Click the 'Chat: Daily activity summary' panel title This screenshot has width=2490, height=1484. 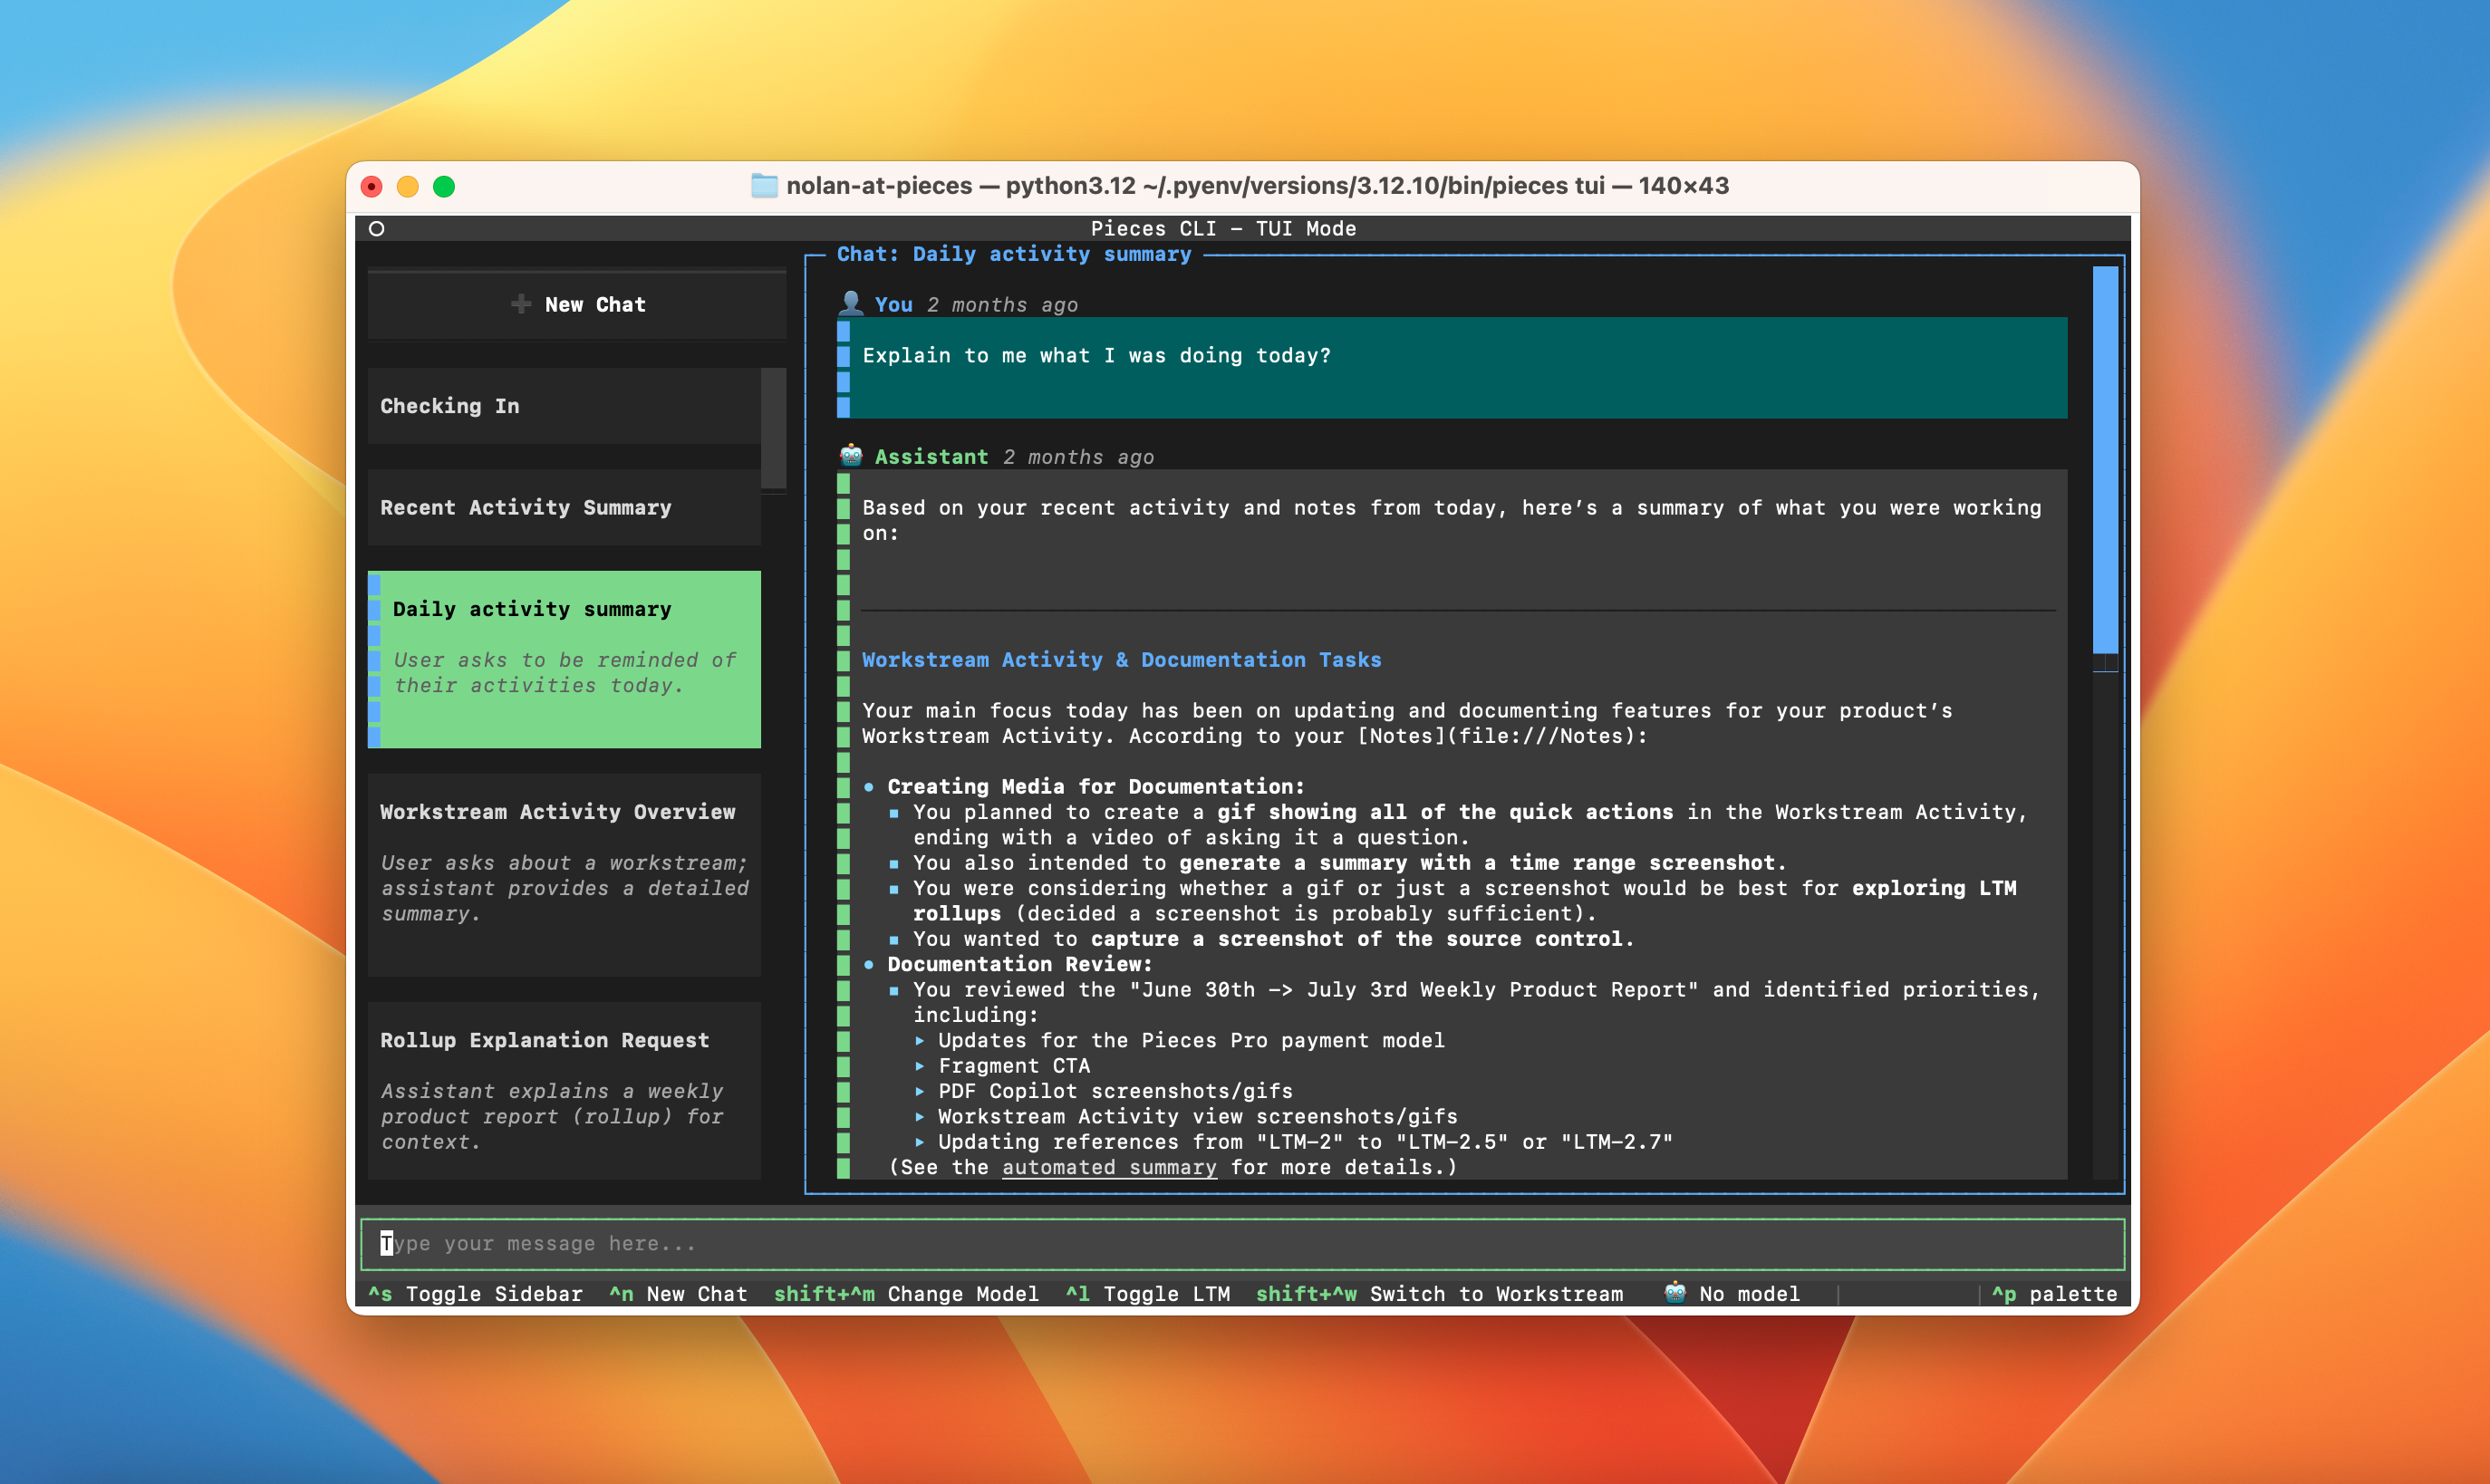pos(1014,254)
